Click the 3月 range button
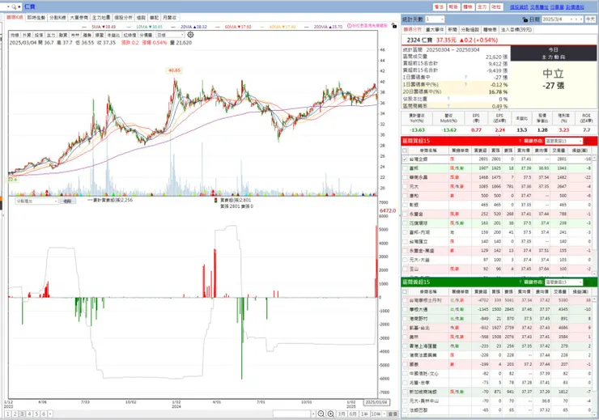 (x=342, y=414)
